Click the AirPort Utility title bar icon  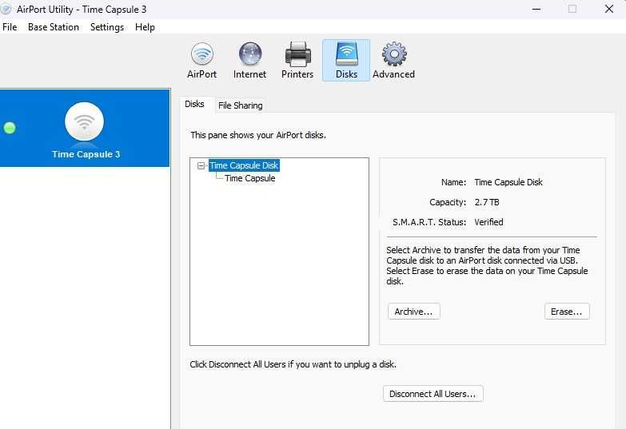pos(6,9)
